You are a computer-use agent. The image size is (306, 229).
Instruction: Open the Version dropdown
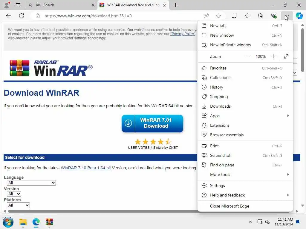pos(14,194)
